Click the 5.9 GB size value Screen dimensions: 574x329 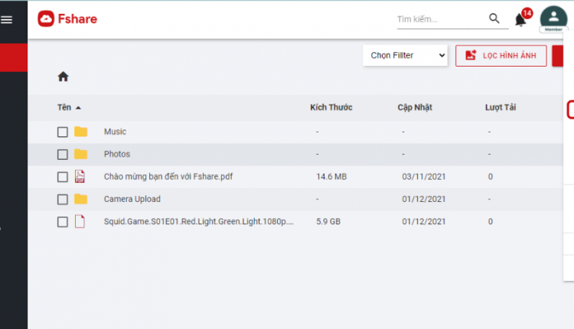[328, 221]
